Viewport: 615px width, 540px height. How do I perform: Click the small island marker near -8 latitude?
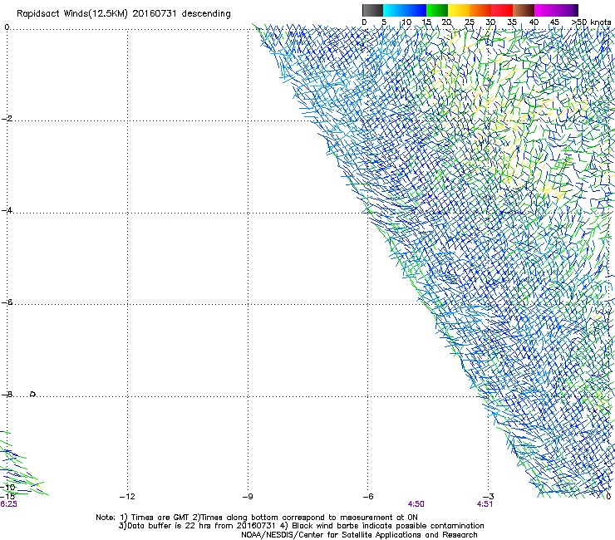(33, 394)
